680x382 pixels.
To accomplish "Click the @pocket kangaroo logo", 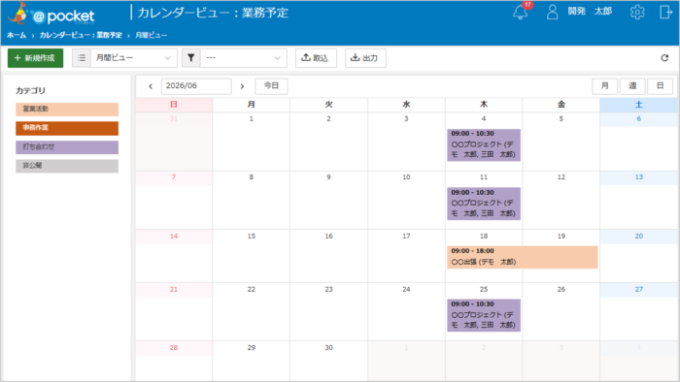I will [x=51, y=14].
